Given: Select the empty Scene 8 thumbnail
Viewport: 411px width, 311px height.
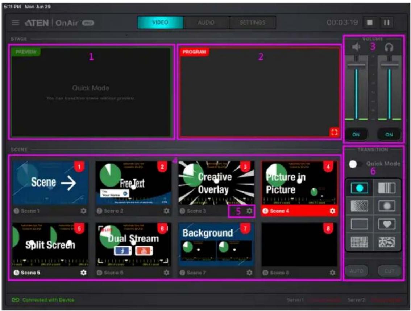Looking at the screenshot, I should coord(299,245).
